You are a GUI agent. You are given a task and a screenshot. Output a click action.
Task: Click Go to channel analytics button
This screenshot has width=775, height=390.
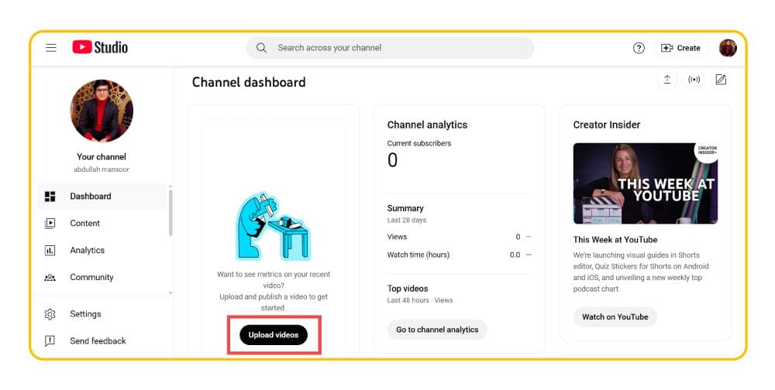point(437,330)
